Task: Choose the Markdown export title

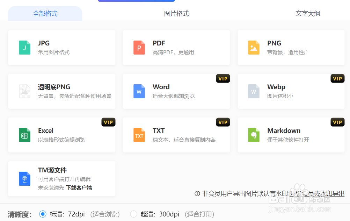Action: tap(284, 130)
